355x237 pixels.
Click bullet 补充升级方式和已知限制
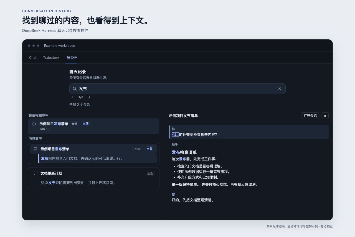pos(198,177)
